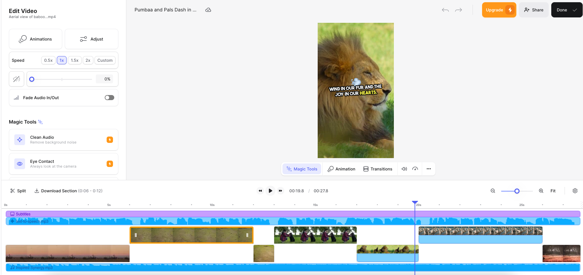Open the Transitions tab
The image size is (583, 275).
click(x=378, y=169)
